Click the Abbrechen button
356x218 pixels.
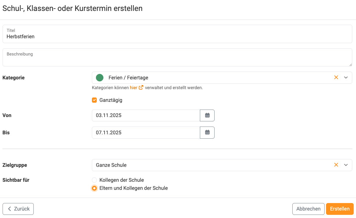pos(308,209)
